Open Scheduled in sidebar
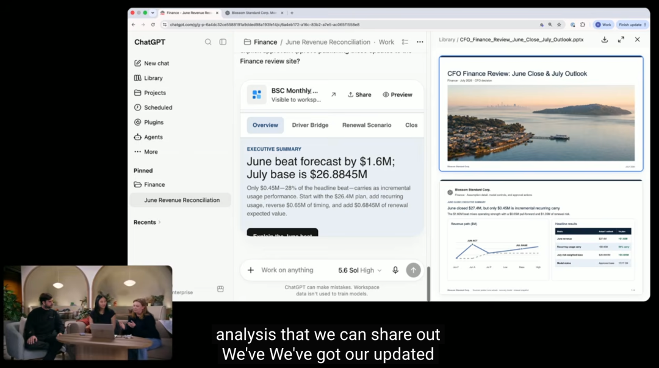Viewport: 659px width, 368px height. click(x=153, y=107)
